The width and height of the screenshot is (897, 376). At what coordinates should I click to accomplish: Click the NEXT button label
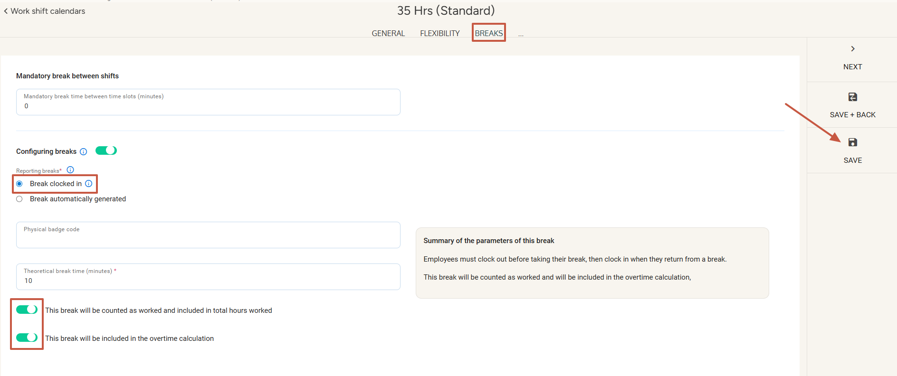852,67
